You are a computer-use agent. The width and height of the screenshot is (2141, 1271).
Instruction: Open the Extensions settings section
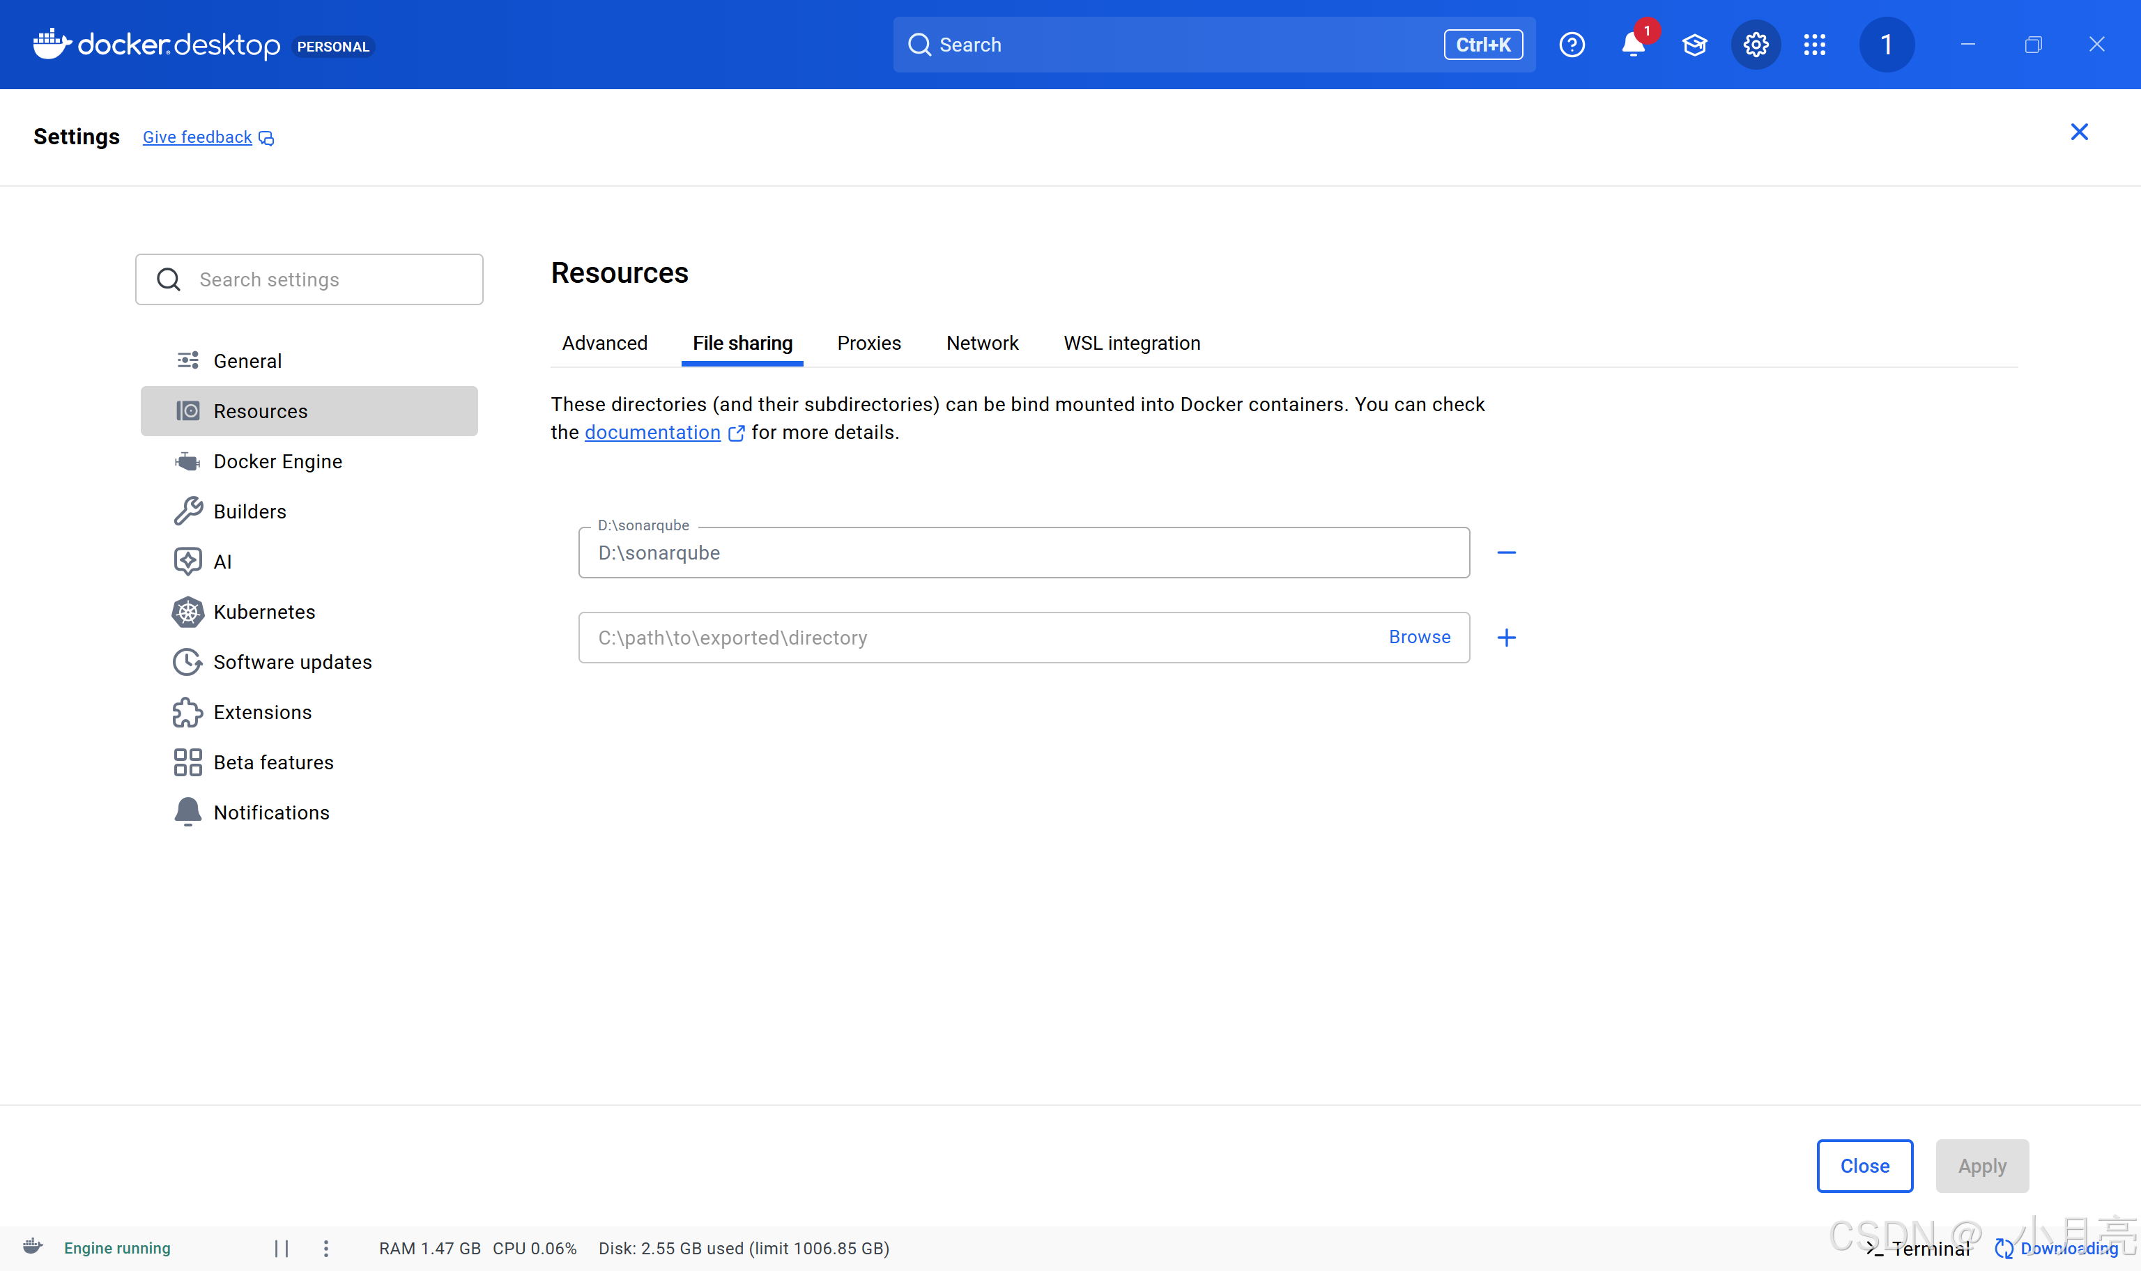tap(309, 713)
